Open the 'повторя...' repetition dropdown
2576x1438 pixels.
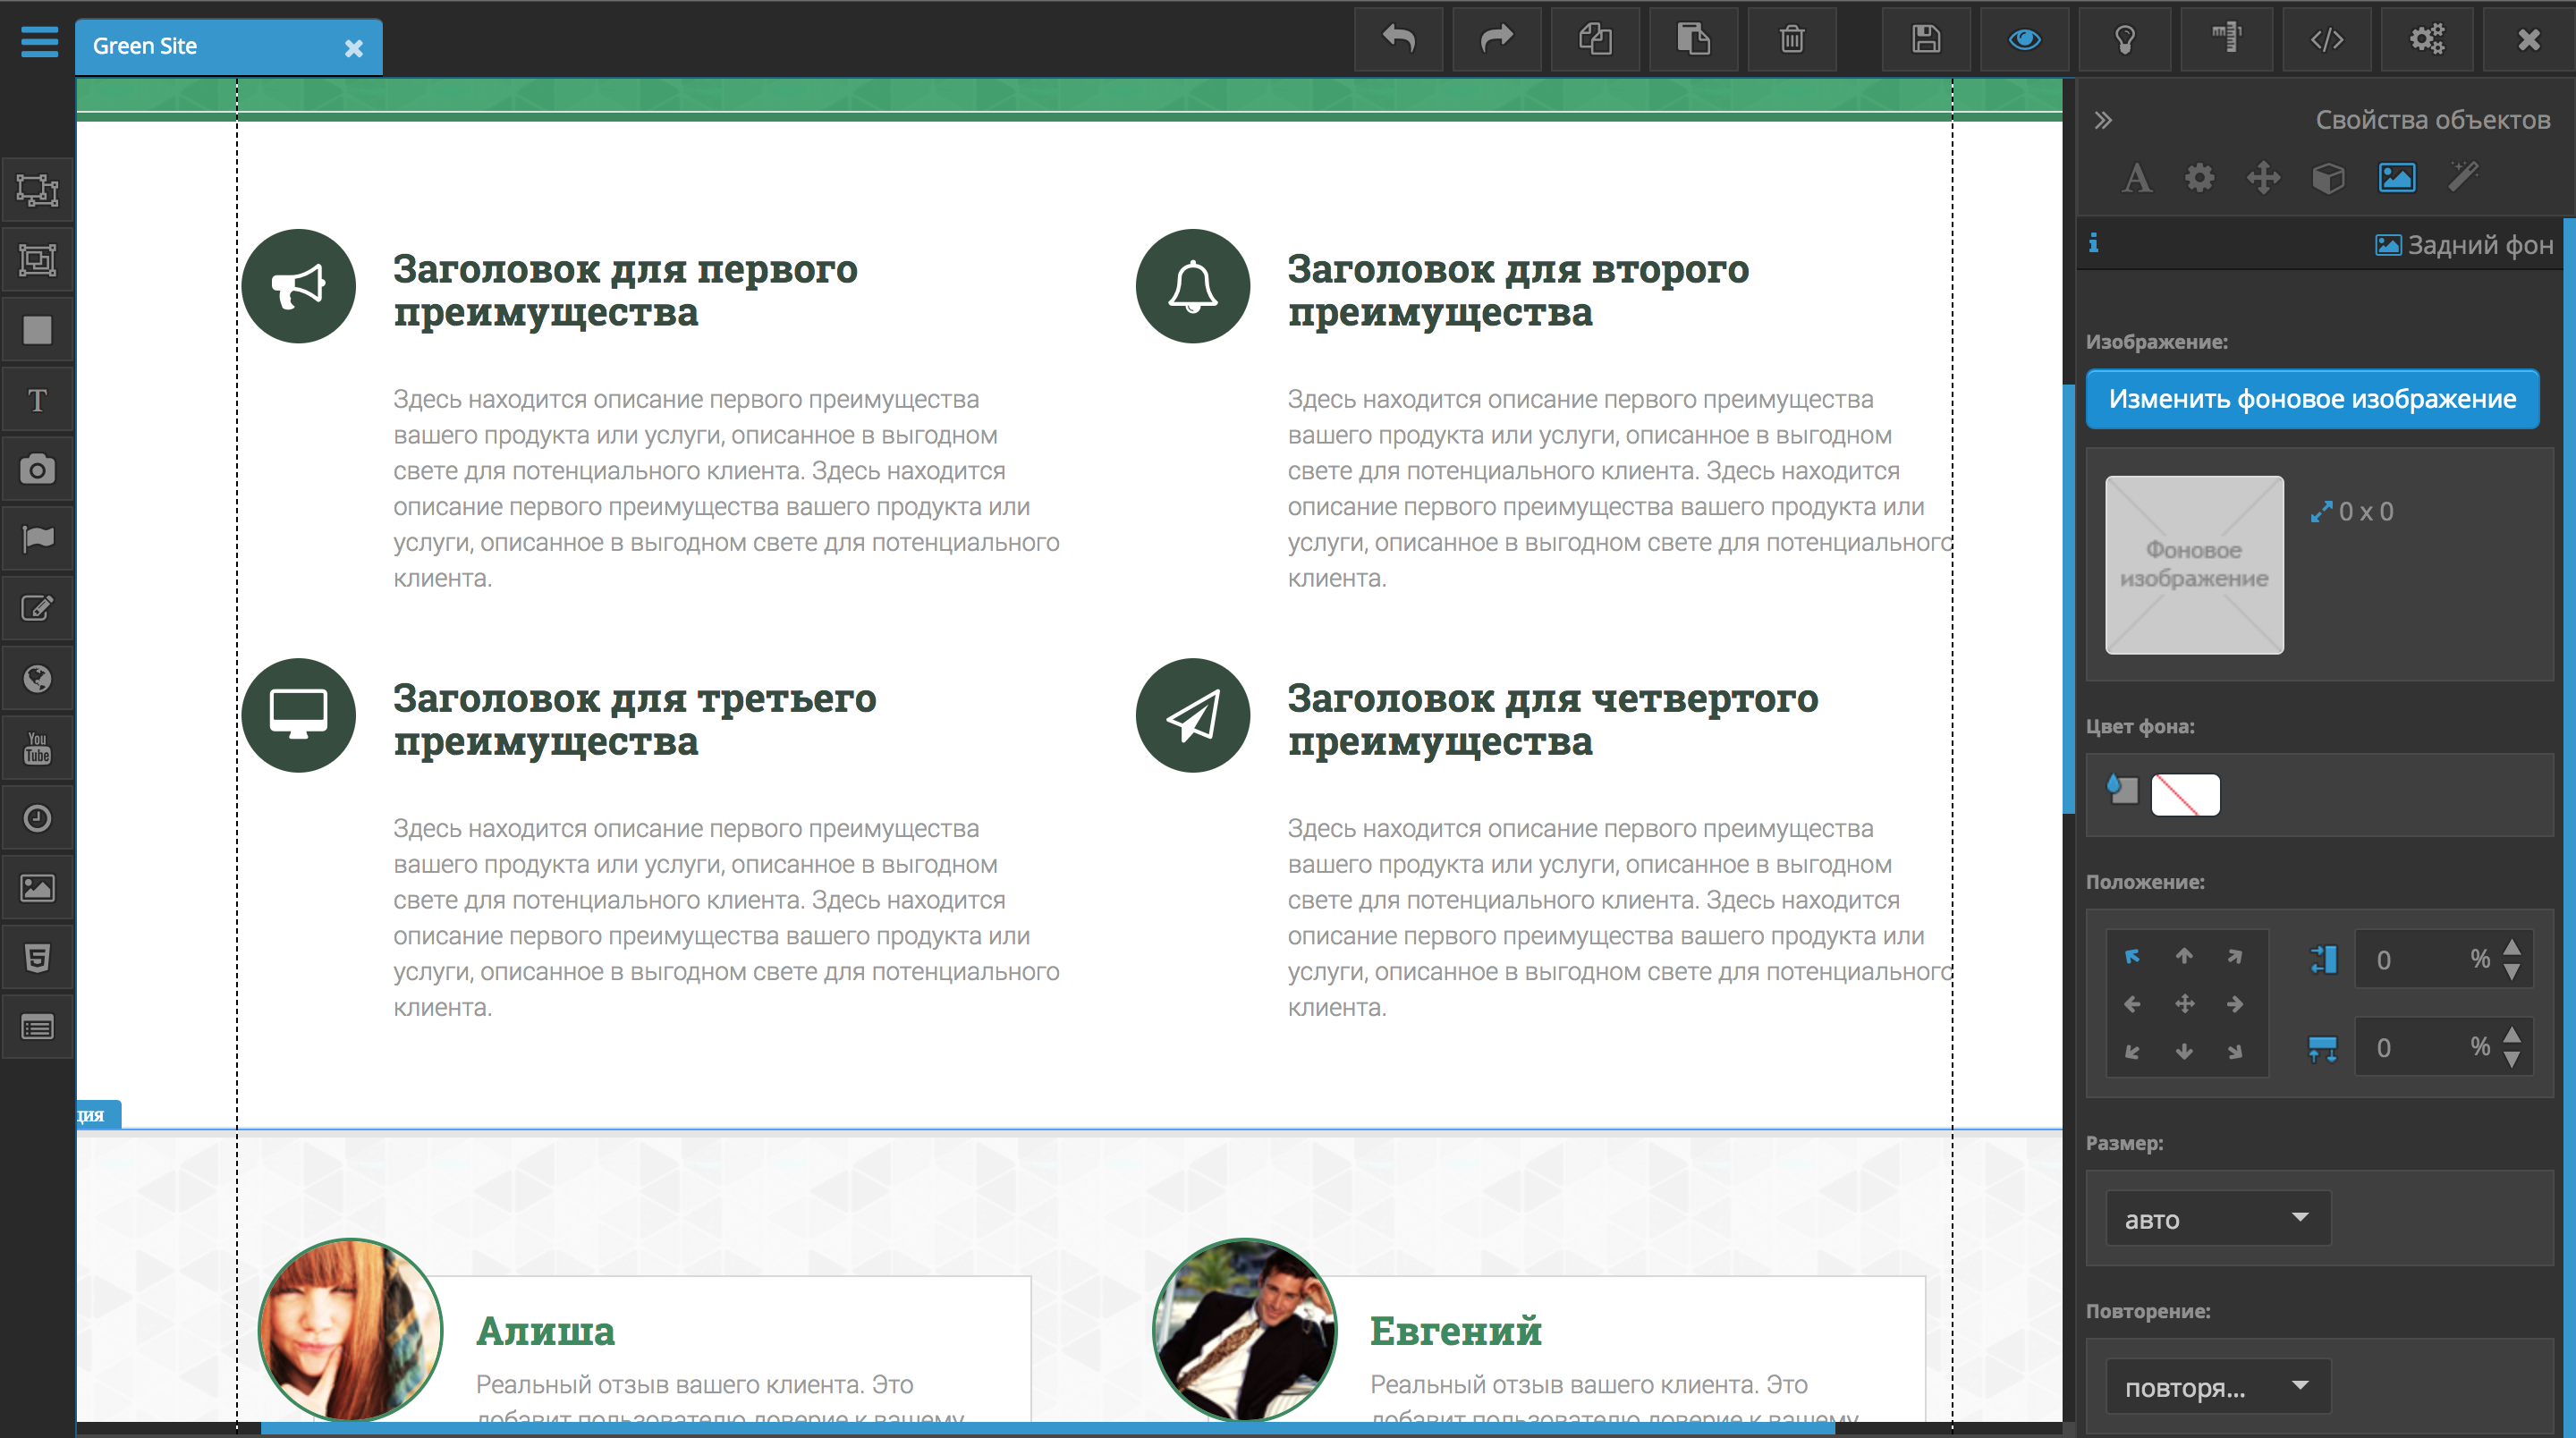tap(2218, 1386)
